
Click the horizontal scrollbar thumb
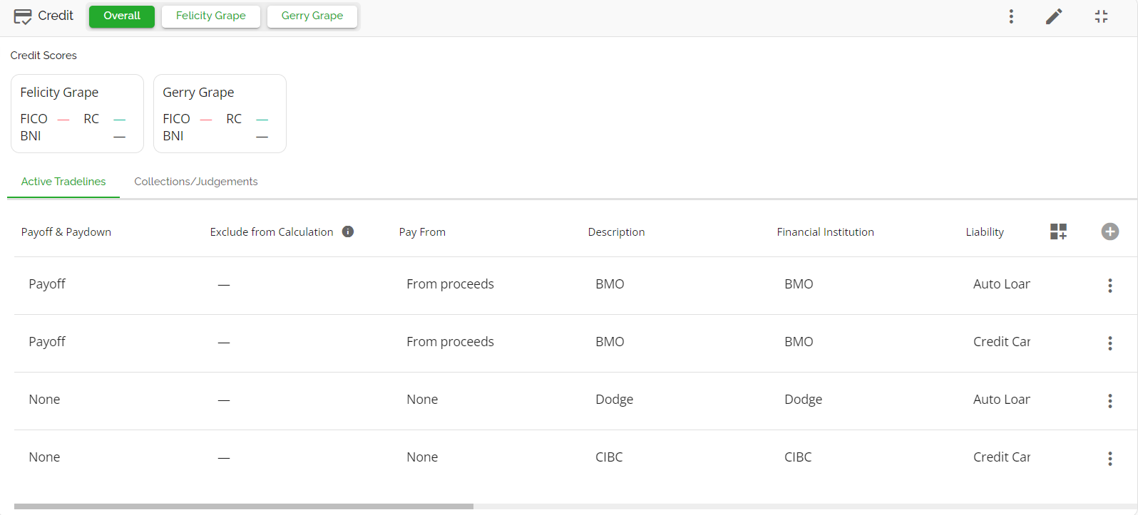click(x=244, y=506)
